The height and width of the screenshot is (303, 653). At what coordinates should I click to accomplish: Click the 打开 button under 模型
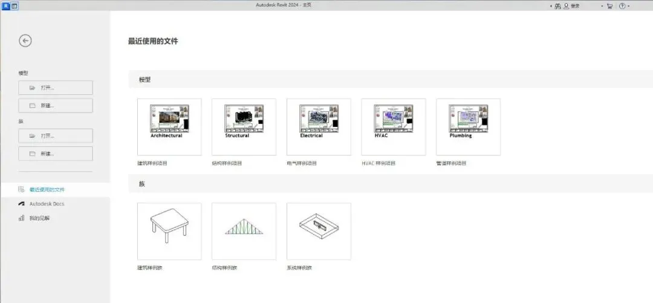tap(56, 88)
